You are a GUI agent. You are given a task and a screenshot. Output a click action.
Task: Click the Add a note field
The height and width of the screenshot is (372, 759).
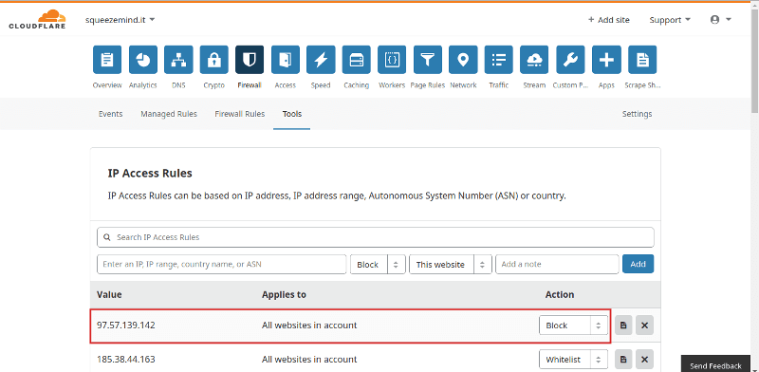point(557,265)
